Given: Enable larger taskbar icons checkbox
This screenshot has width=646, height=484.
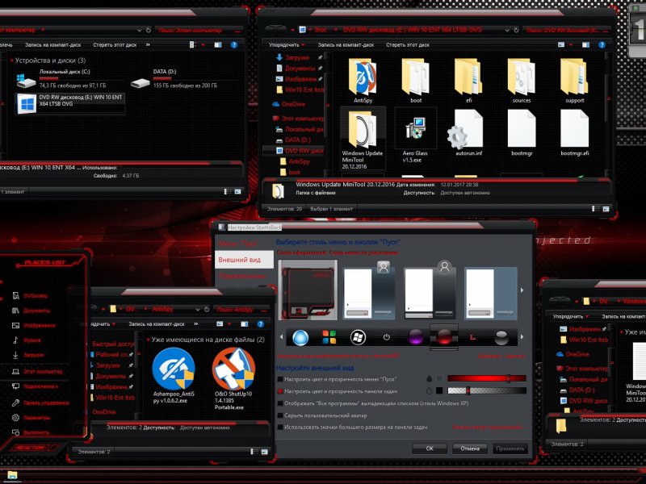Looking at the screenshot, I should tap(280, 428).
